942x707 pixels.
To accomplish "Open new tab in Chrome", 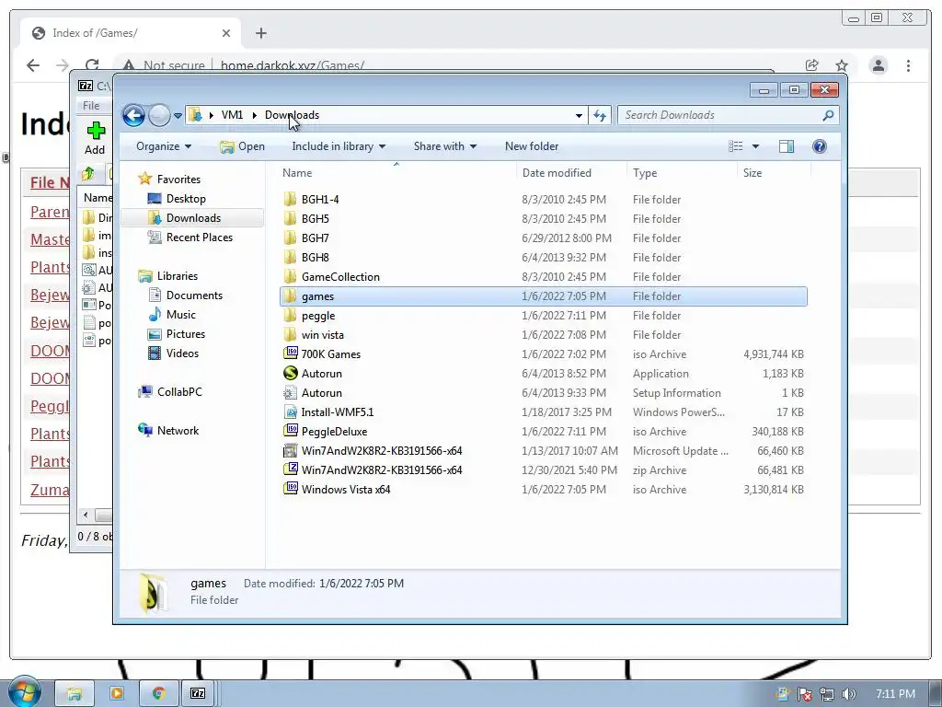I will click(260, 33).
